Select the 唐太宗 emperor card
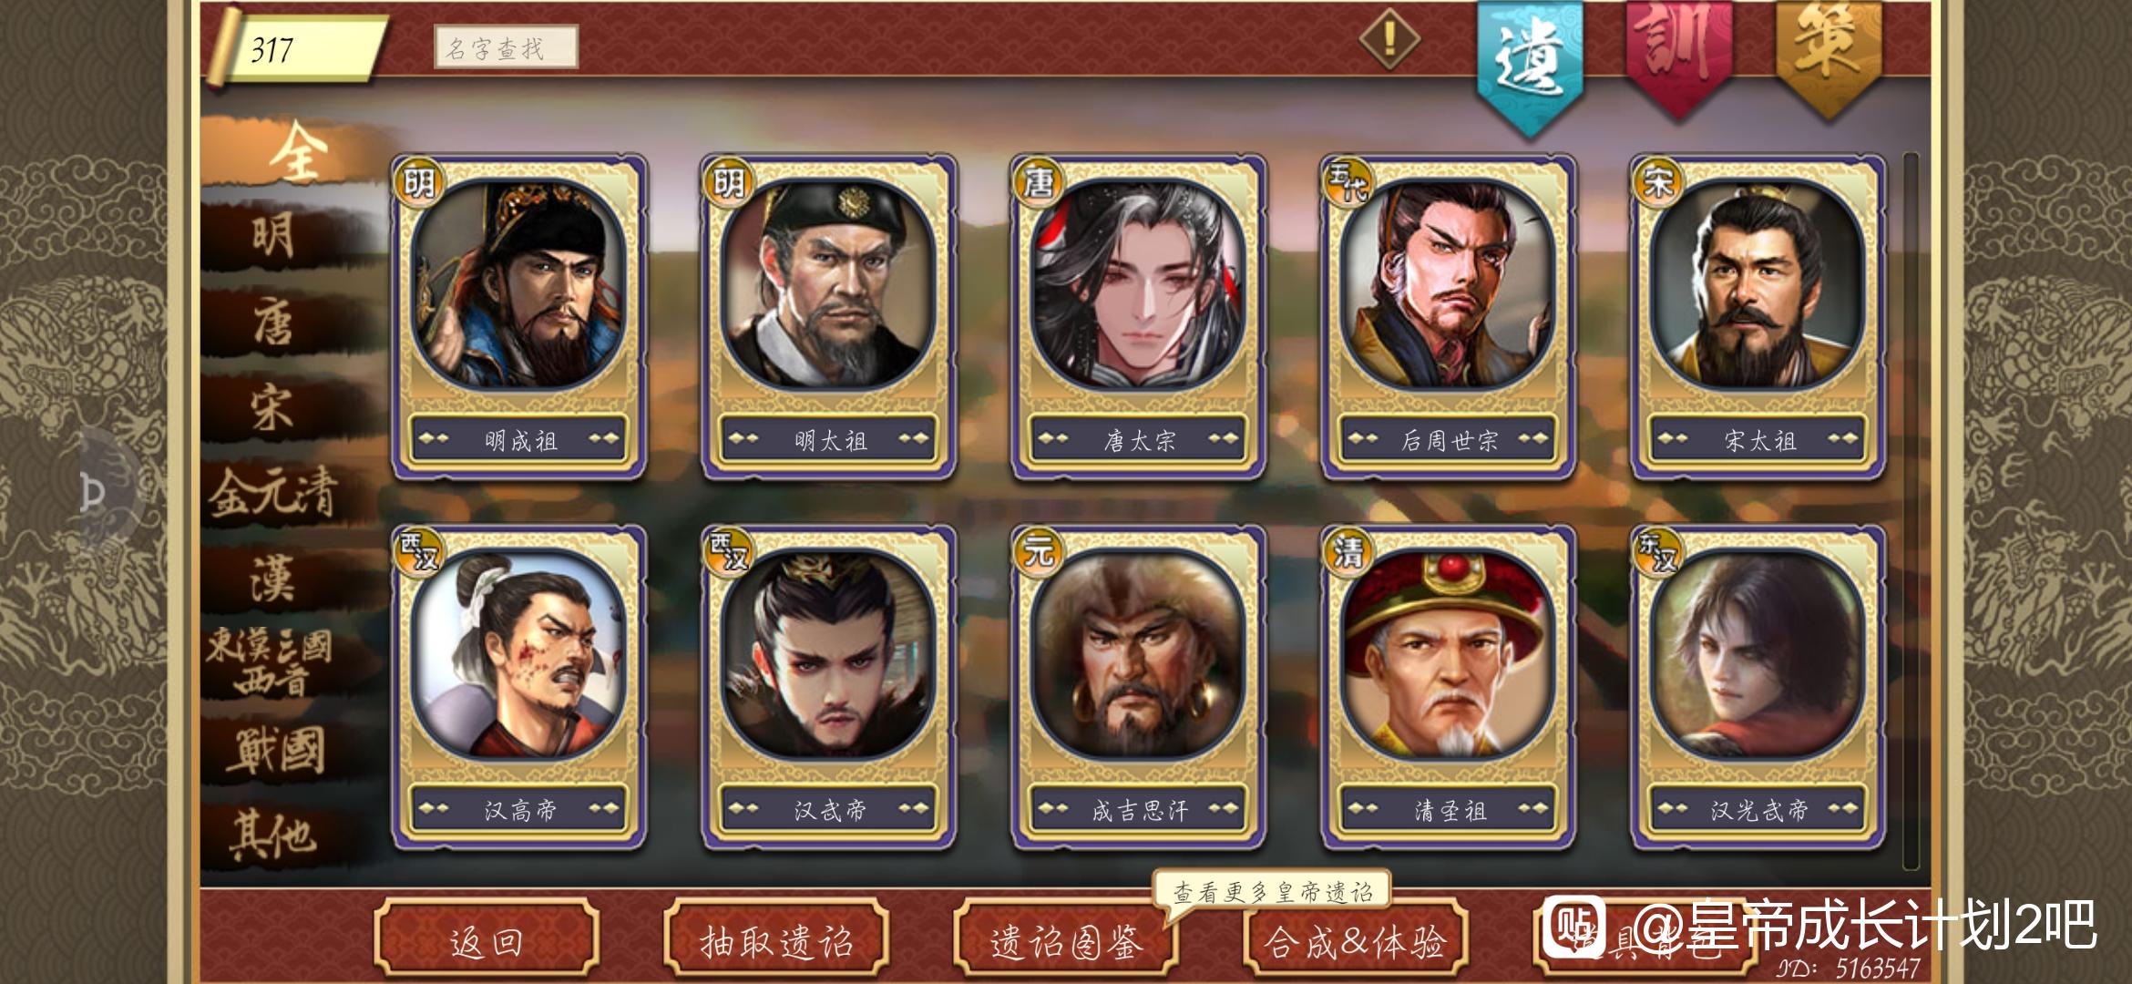 [x=1139, y=316]
